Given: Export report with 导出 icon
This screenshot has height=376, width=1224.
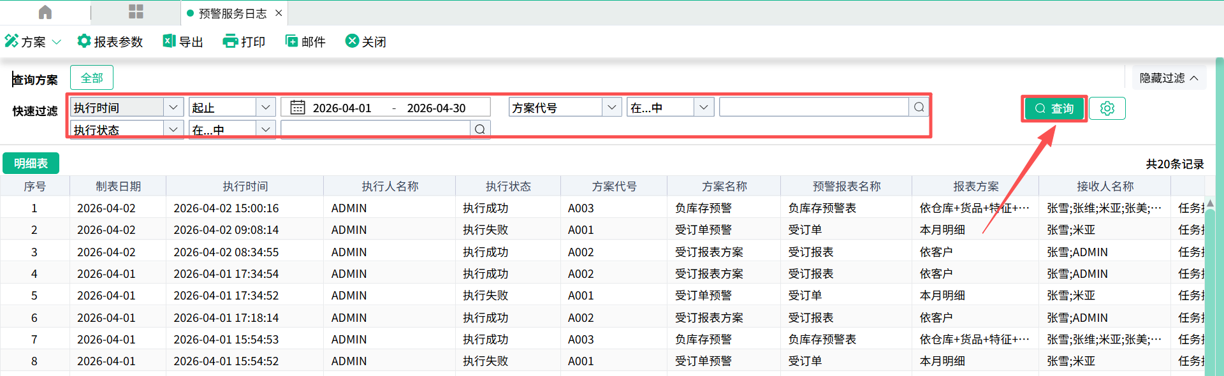Looking at the screenshot, I should (169, 41).
